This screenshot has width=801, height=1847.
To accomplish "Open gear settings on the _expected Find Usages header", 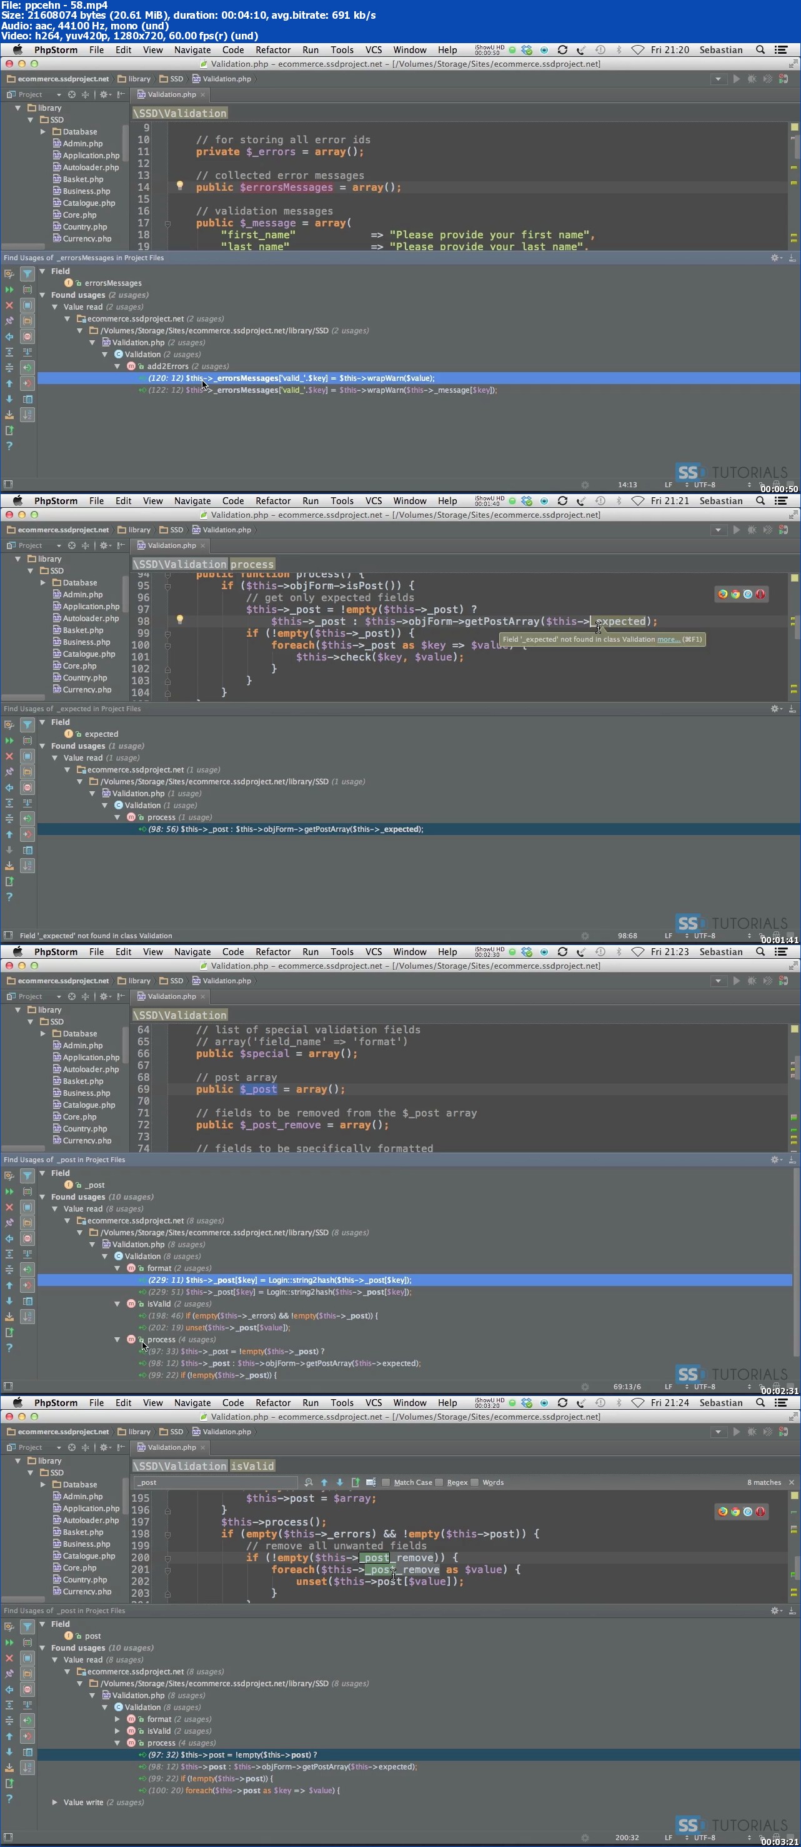I will pos(776,709).
